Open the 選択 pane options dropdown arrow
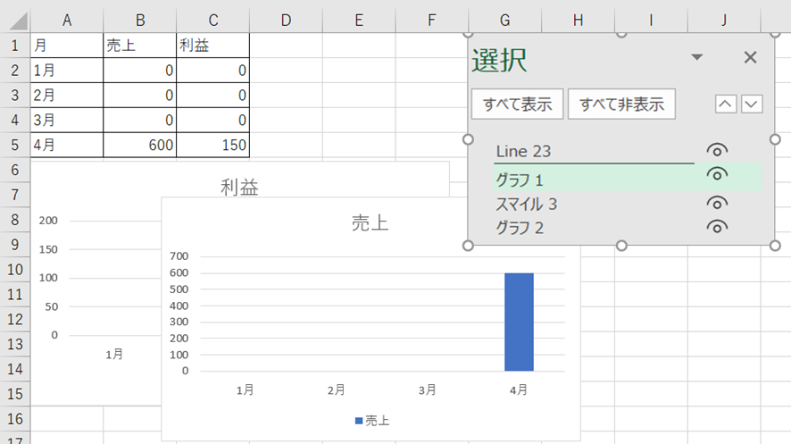The width and height of the screenshot is (791, 444). click(x=697, y=58)
